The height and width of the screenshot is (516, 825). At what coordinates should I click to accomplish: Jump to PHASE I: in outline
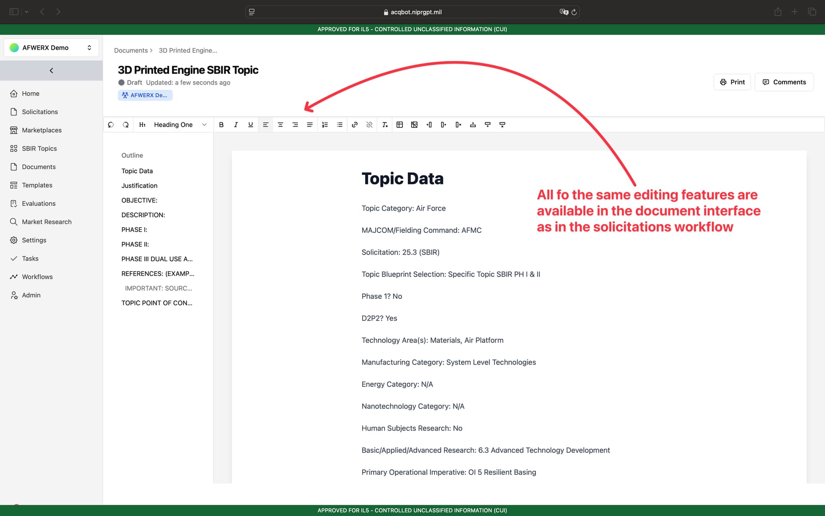point(134,229)
